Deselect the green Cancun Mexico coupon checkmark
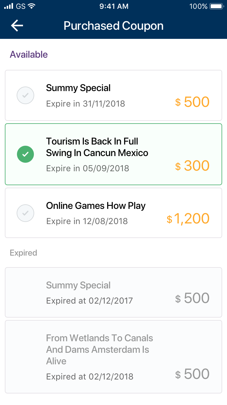The width and height of the screenshot is (227, 405). click(x=25, y=154)
